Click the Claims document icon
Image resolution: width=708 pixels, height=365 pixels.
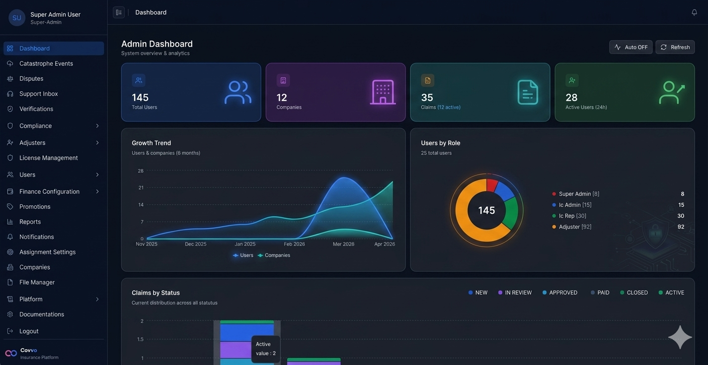(527, 92)
